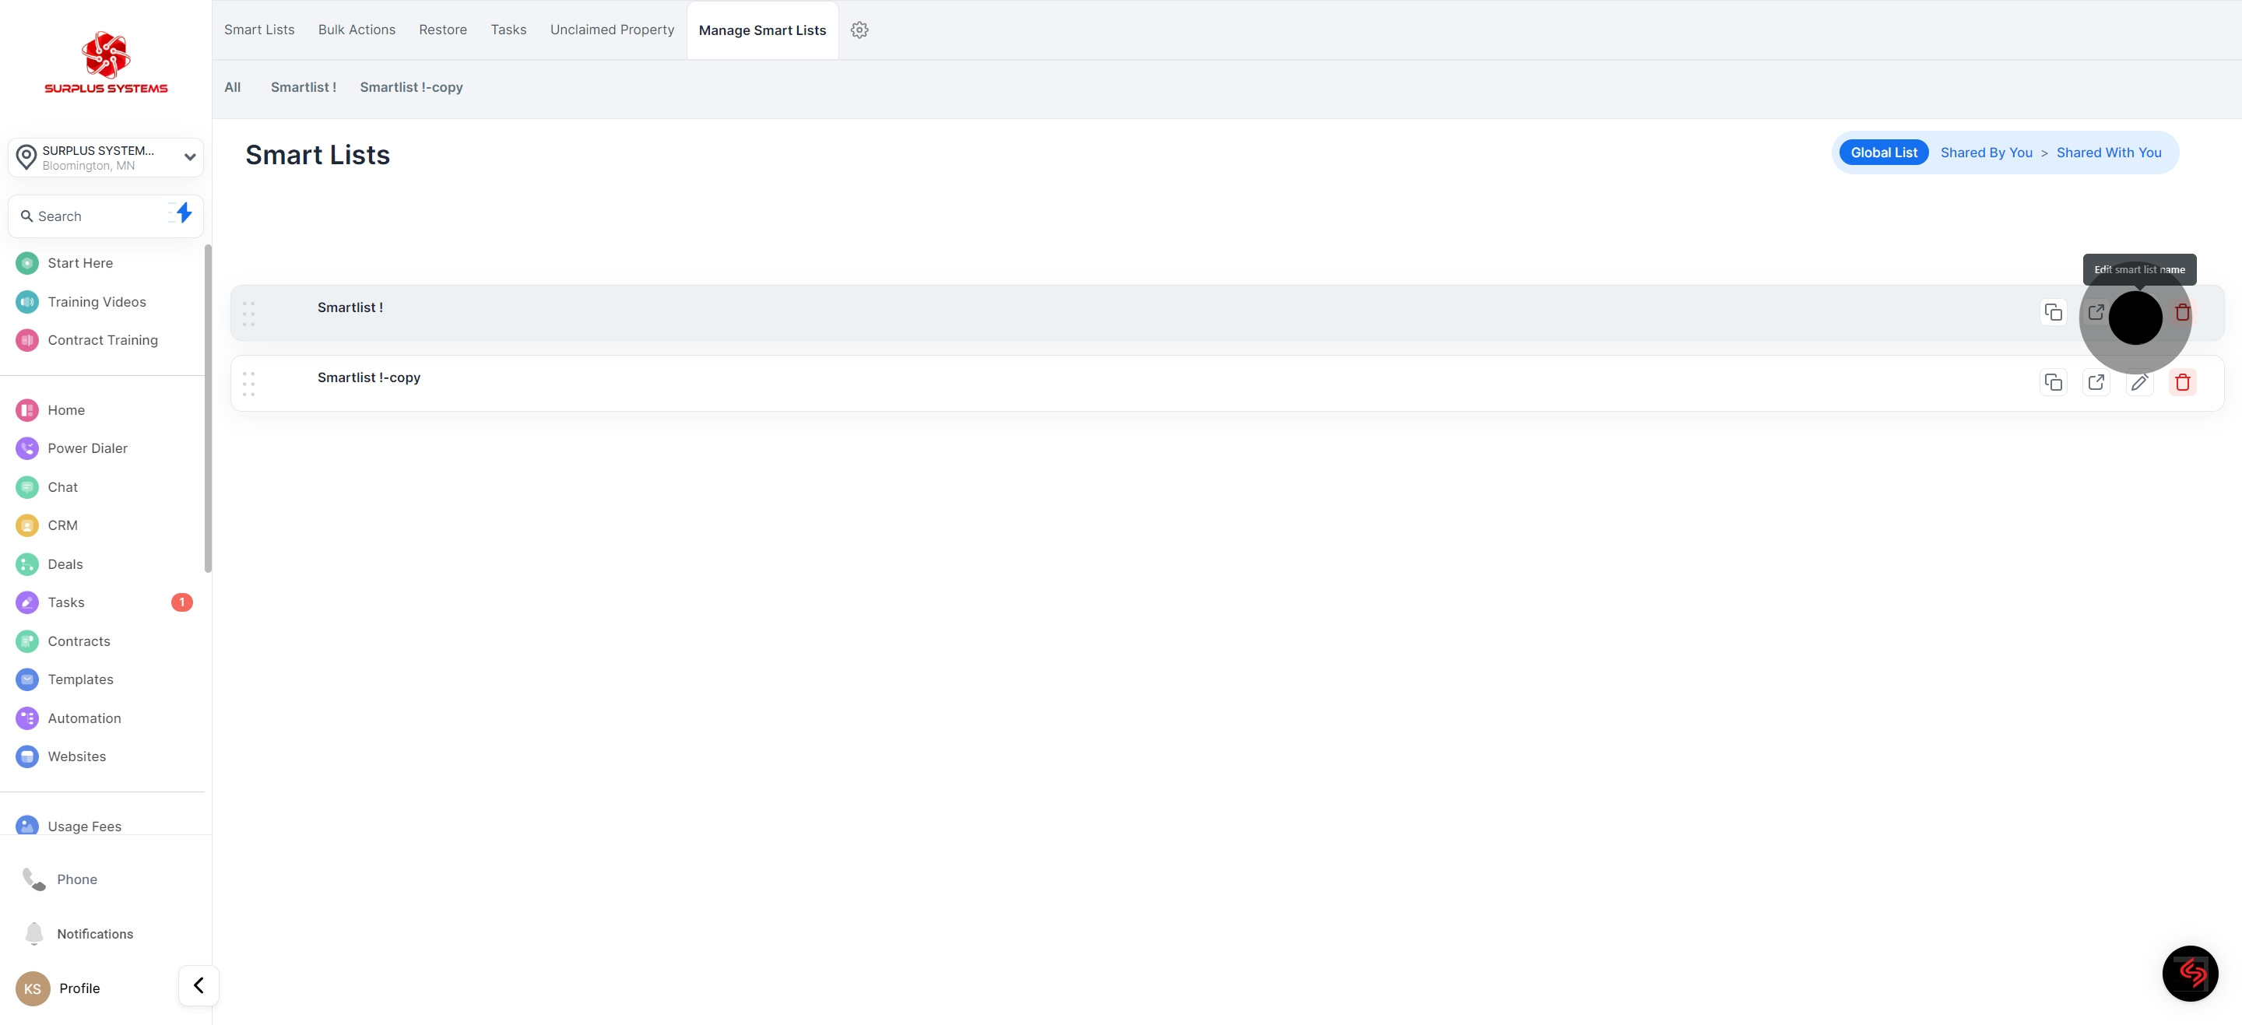The width and height of the screenshot is (2242, 1025).
Task: Open the Bulk Actions tab
Action: pos(357,30)
